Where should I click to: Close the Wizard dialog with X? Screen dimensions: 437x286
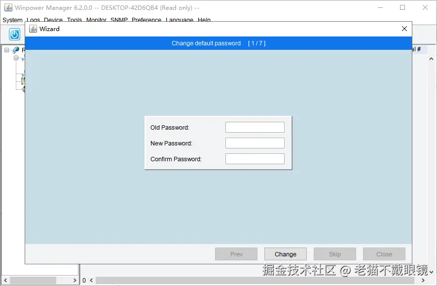pos(404,29)
